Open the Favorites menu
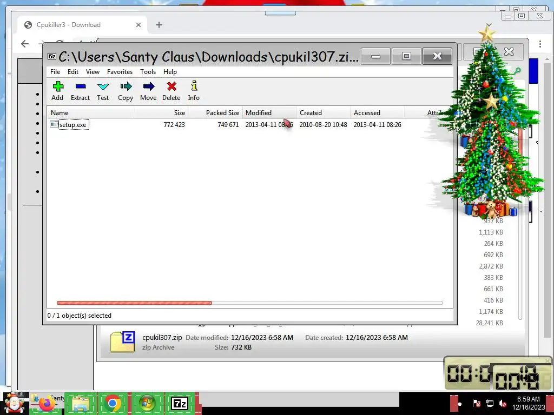Viewport: 554px width, 415px height. pyautogui.click(x=120, y=72)
